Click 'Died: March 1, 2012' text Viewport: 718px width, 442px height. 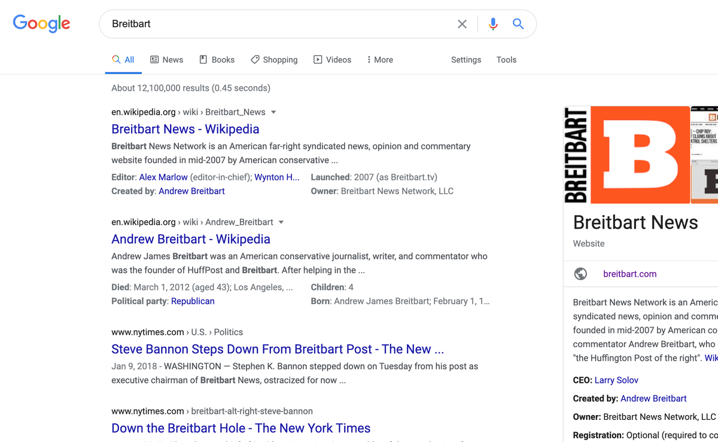tap(202, 287)
